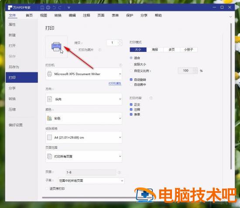Click 压缩 in the sidebar
The image size is (240, 208).
click(12, 109)
